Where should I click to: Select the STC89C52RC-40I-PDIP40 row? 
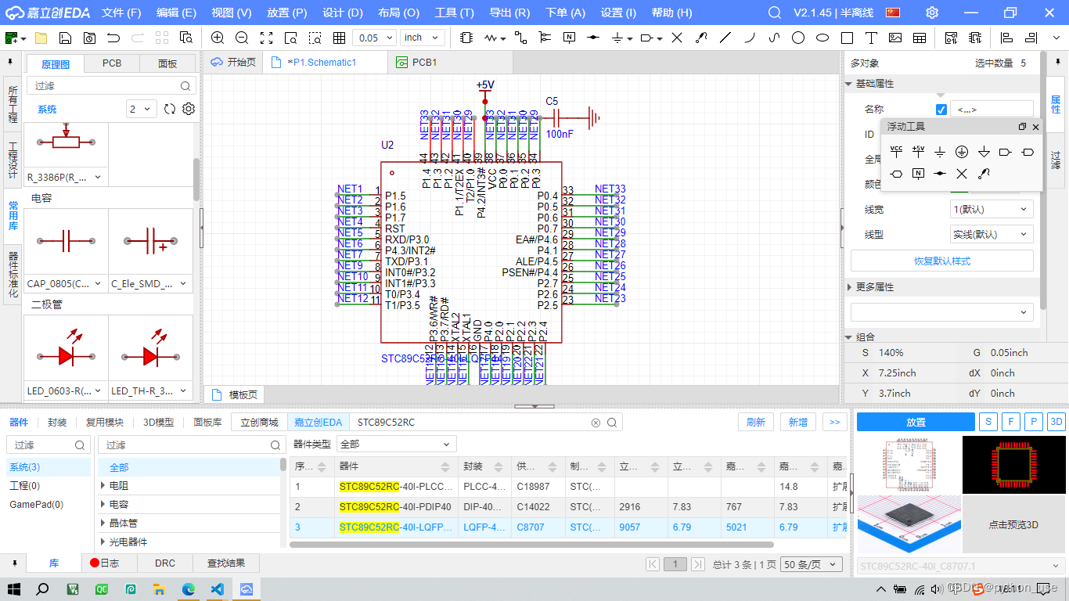(570, 507)
